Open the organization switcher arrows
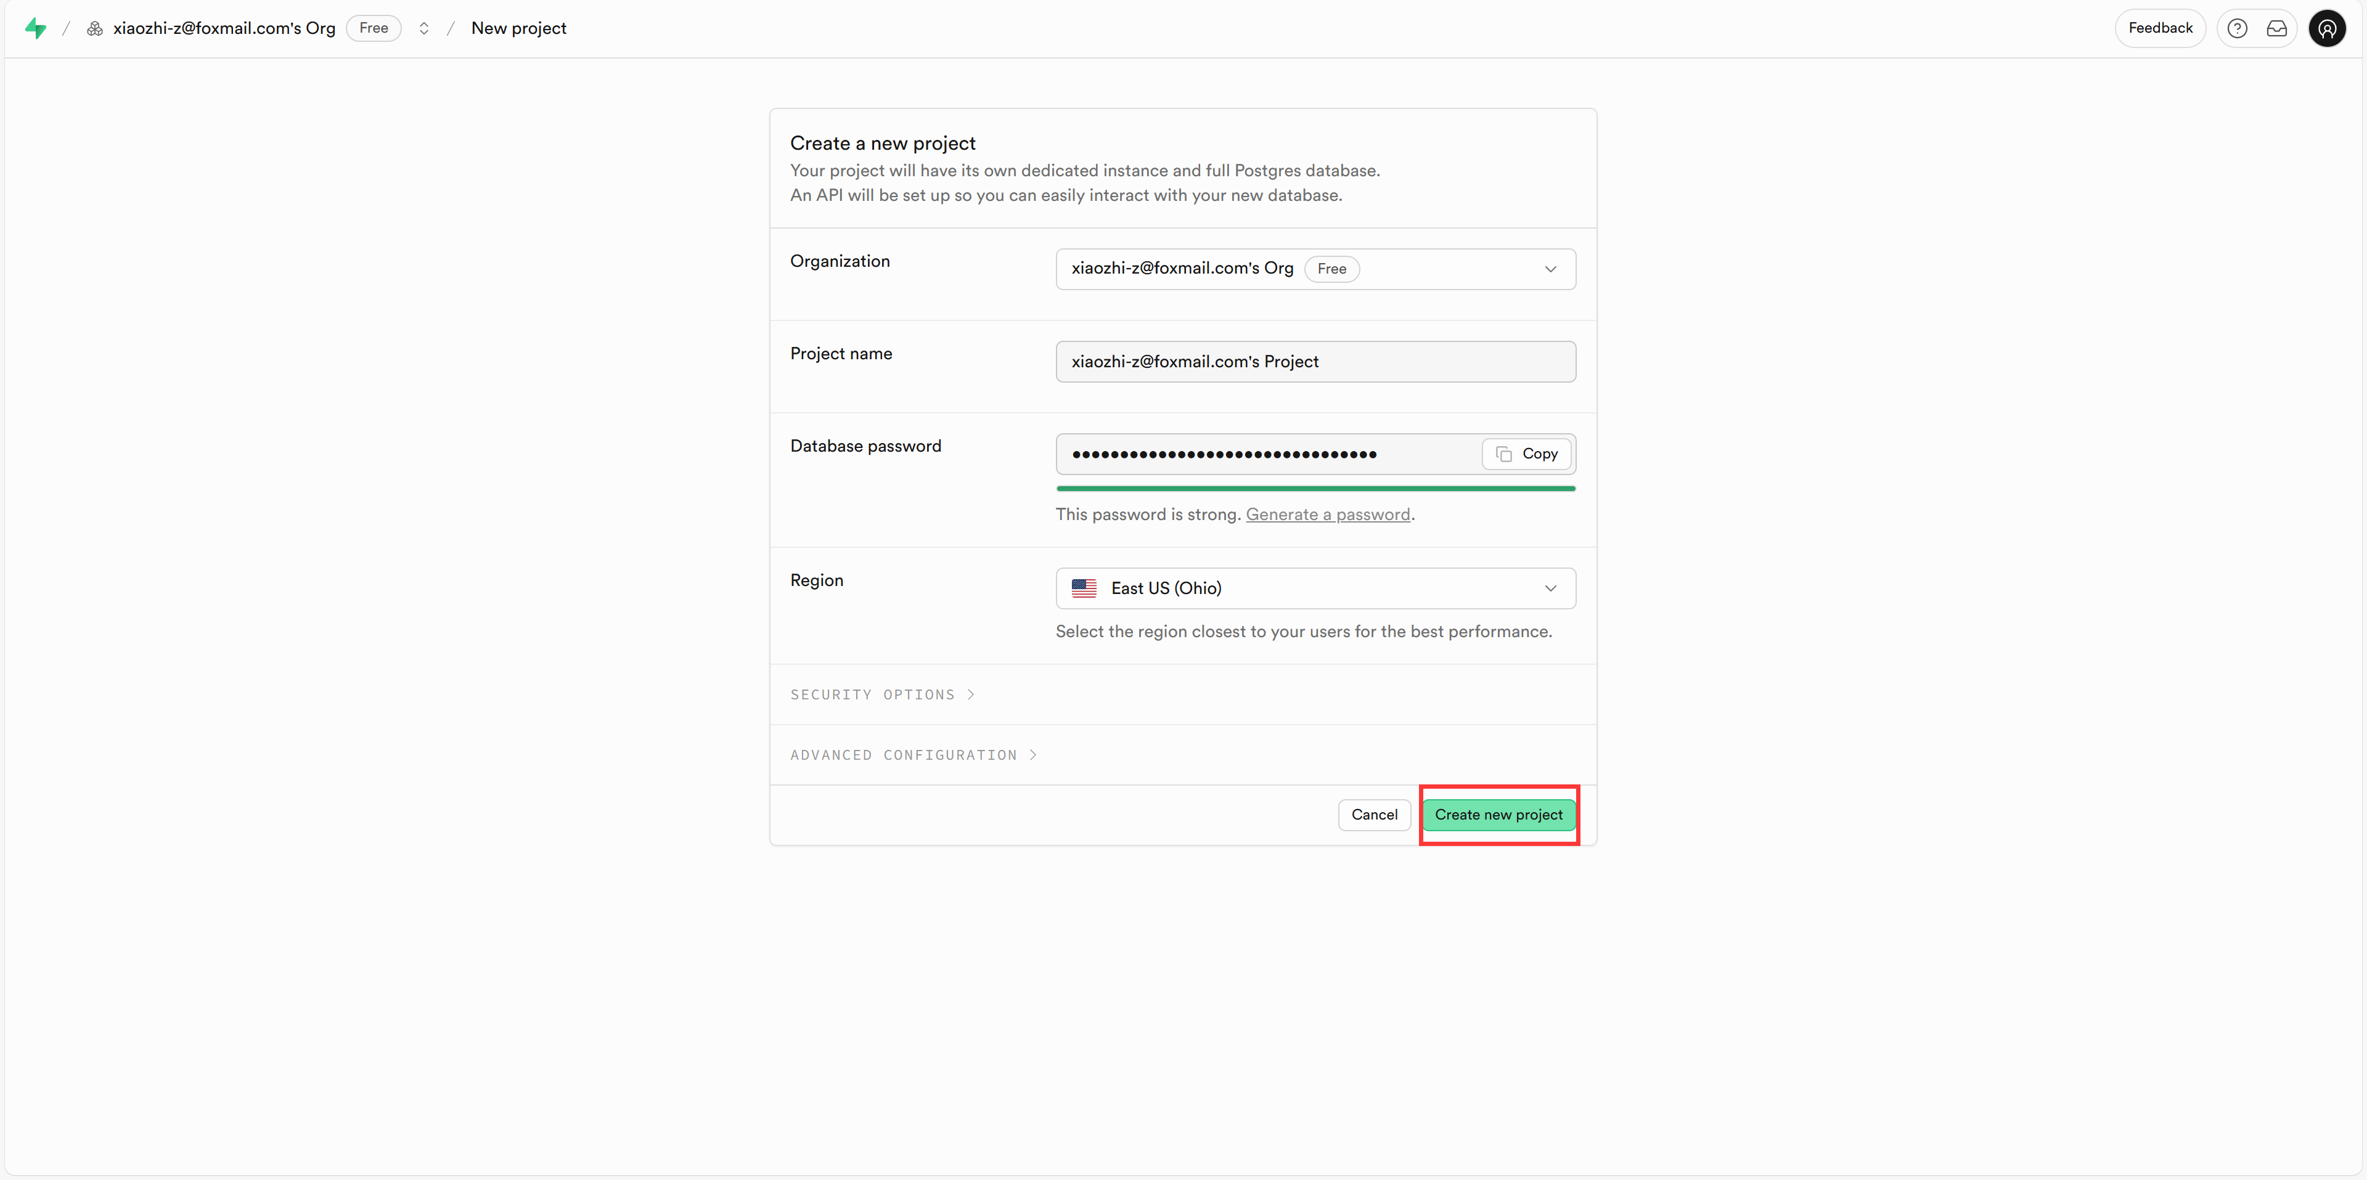This screenshot has height=1180, width=2367. [423, 28]
